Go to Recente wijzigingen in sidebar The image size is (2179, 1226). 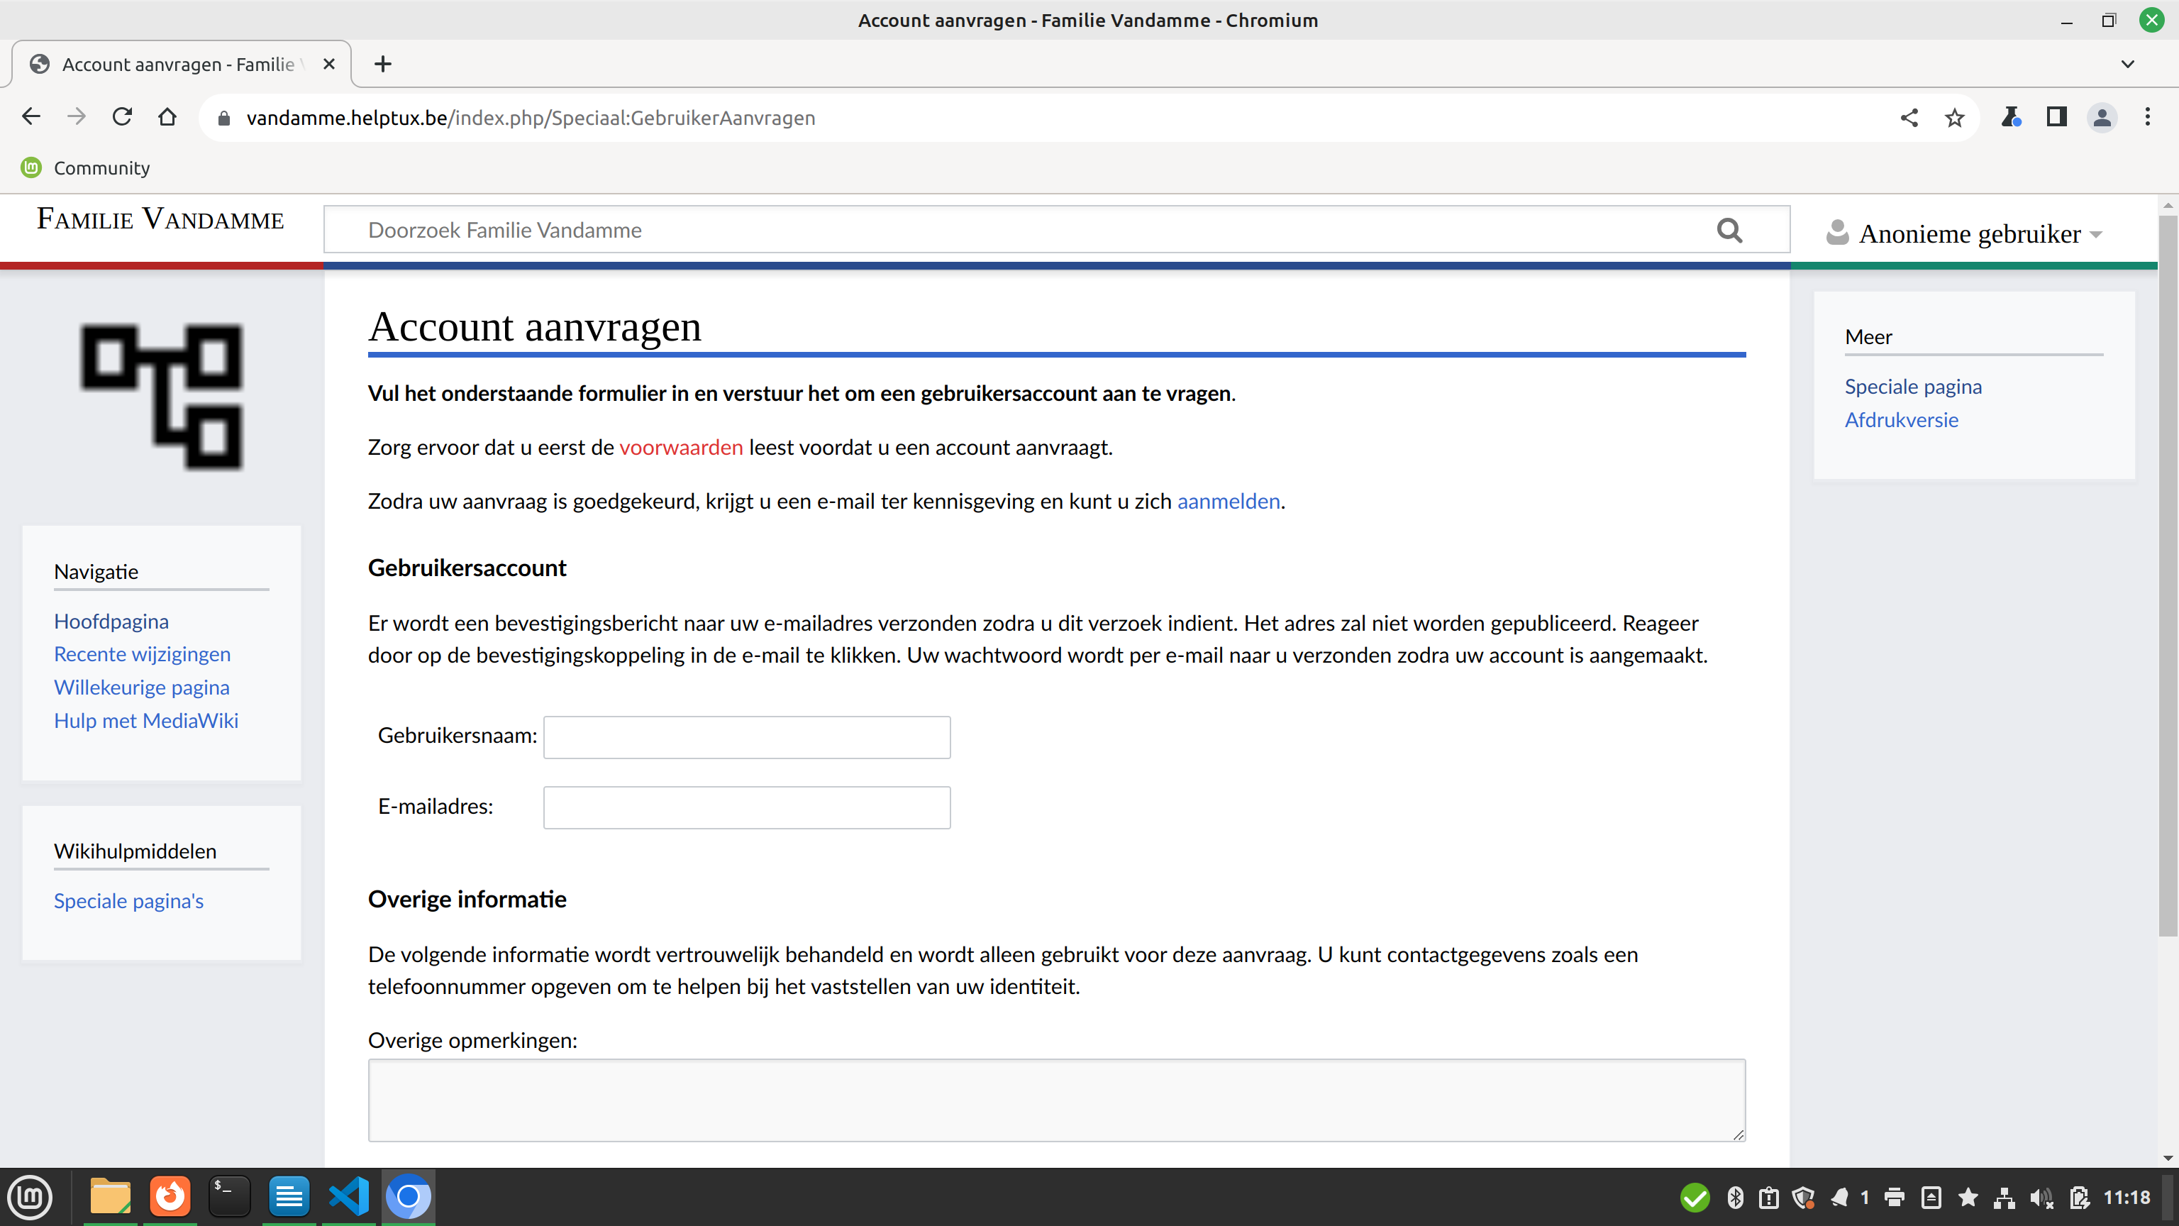point(142,654)
